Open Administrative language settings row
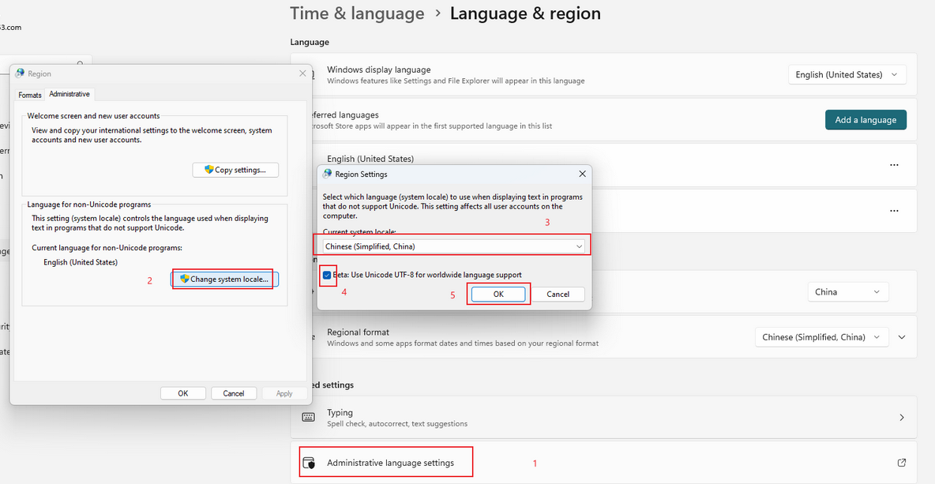The width and height of the screenshot is (935, 484). point(603,463)
